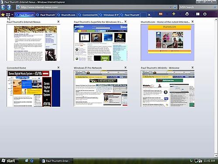Close the Internet Nexus thumbnail with its X
Image resolution: width=218 pixels, height=164 pixels.
(58, 21)
